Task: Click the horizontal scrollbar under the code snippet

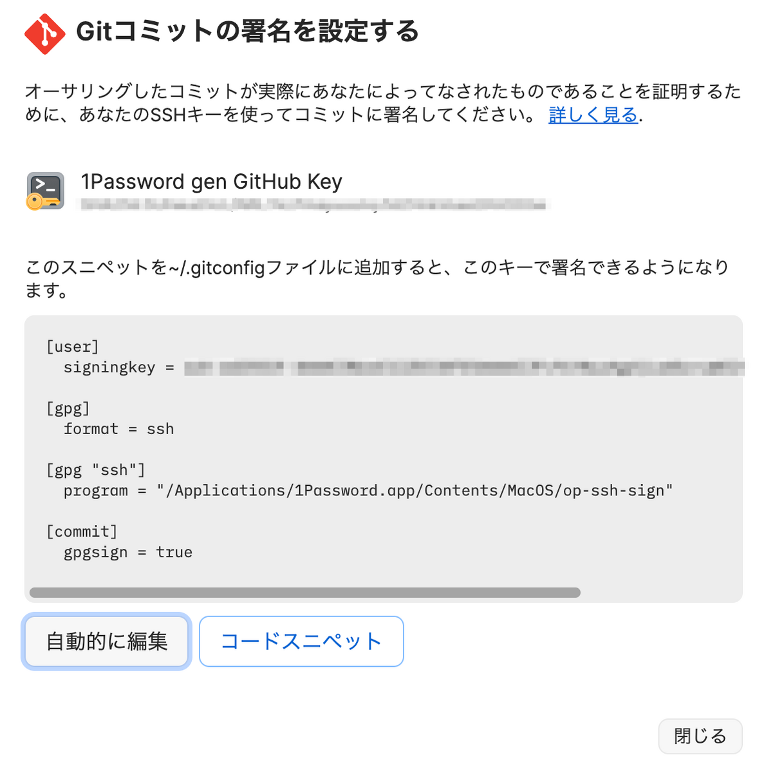Action: tap(306, 592)
